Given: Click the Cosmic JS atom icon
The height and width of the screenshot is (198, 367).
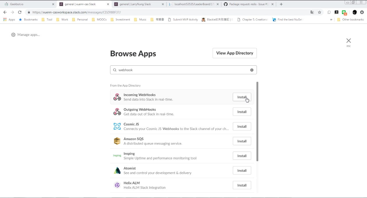Looking at the screenshot, I should (x=117, y=126).
